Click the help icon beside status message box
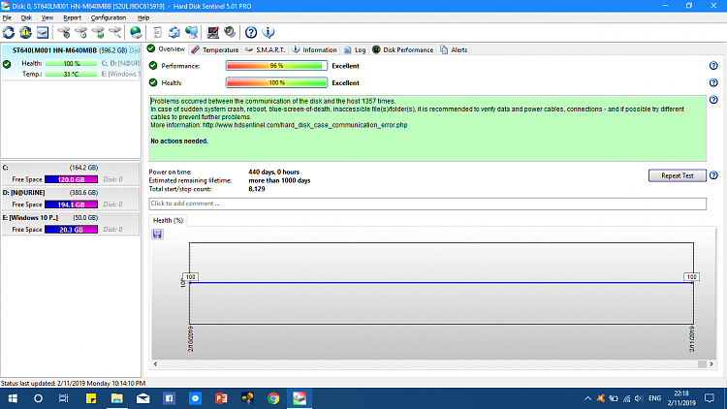Viewport: 727px width, 409px height. click(x=713, y=100)
